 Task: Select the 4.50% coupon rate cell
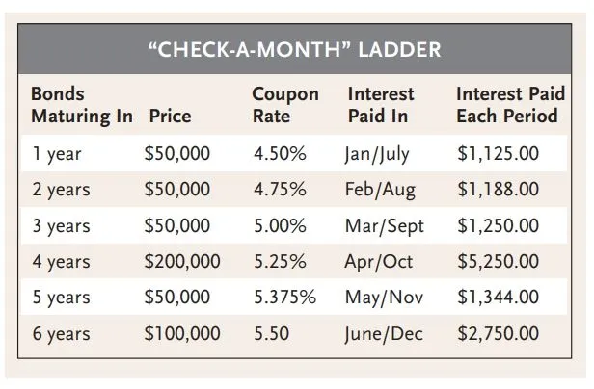279,153
